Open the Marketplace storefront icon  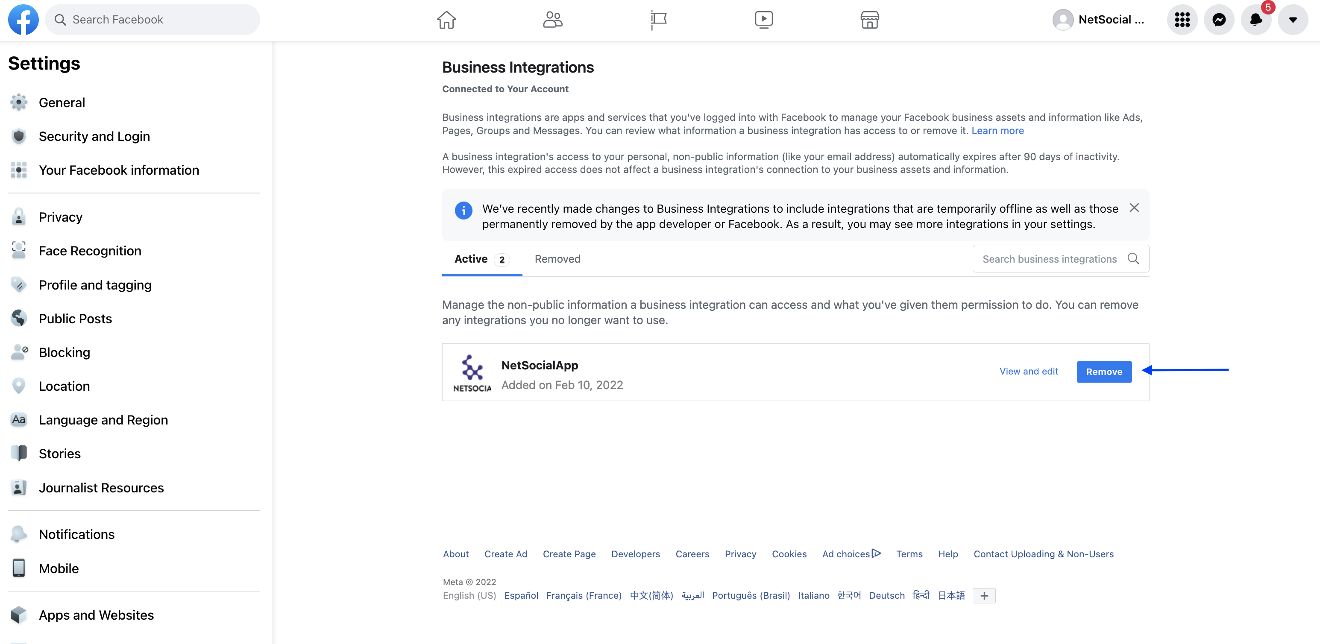tap(870, 20)
